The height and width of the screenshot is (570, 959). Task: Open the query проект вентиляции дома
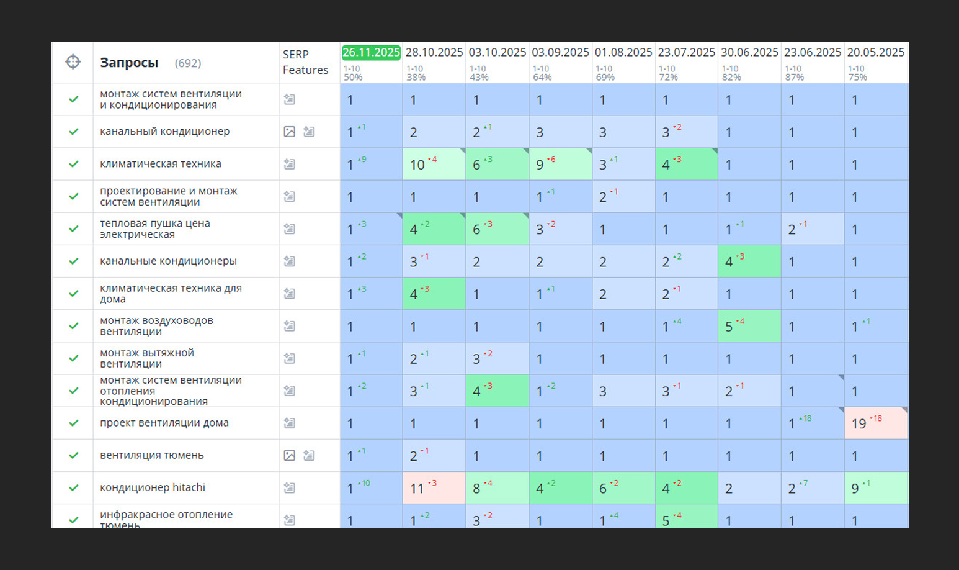coord(164,423)
